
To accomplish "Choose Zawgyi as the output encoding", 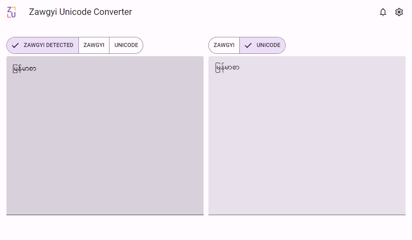I will 224,45.
